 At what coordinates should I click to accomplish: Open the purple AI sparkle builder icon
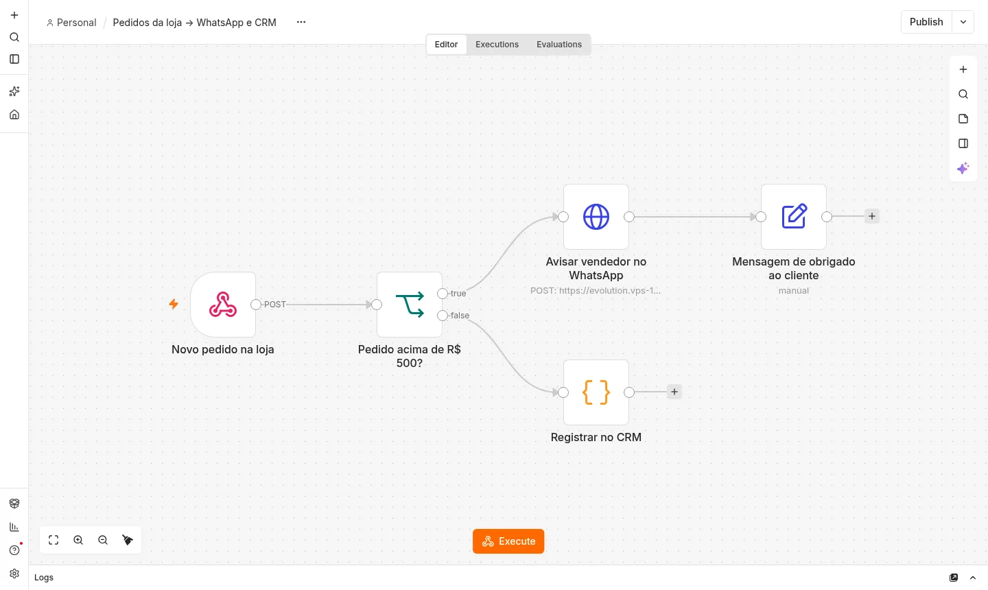pos(963,168)
